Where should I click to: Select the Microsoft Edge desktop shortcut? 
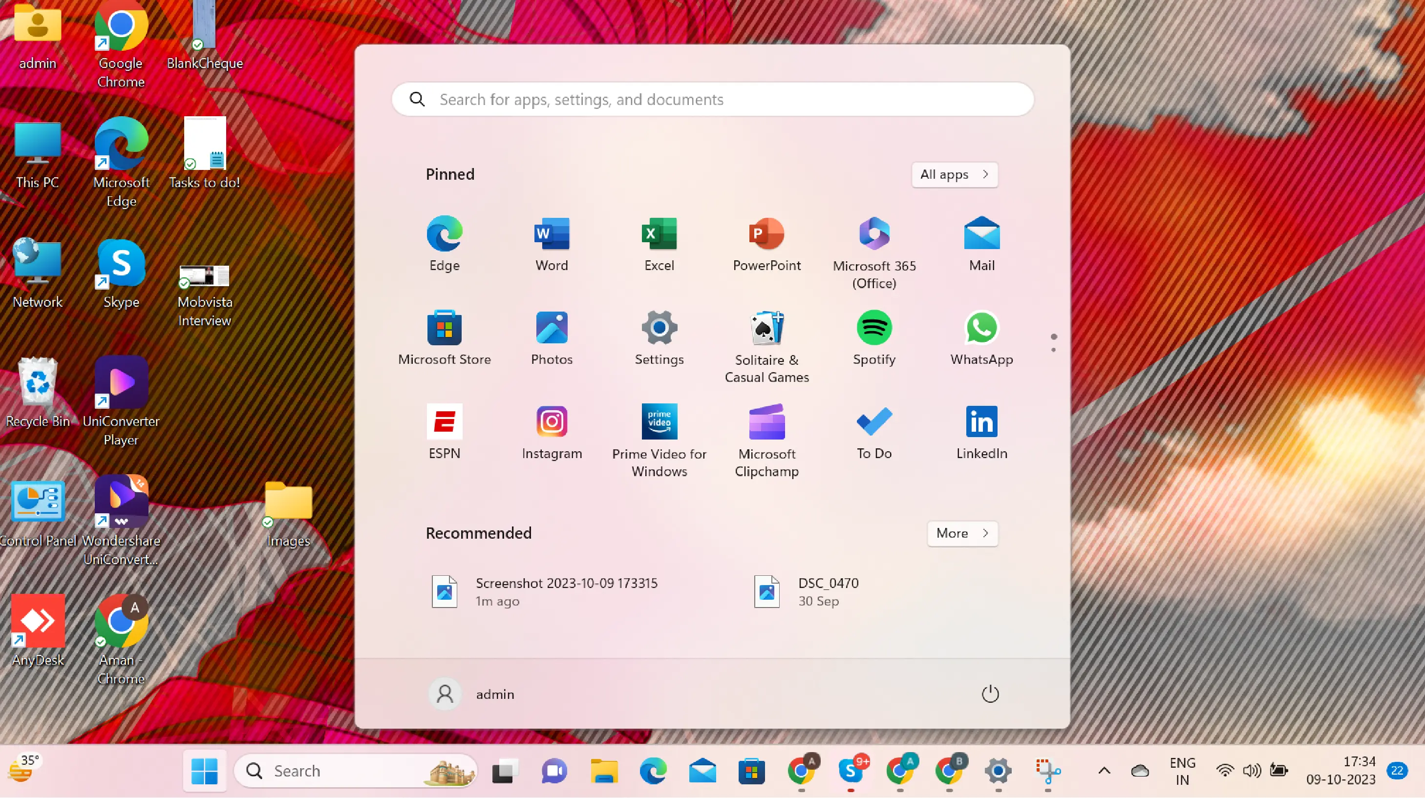121,163
